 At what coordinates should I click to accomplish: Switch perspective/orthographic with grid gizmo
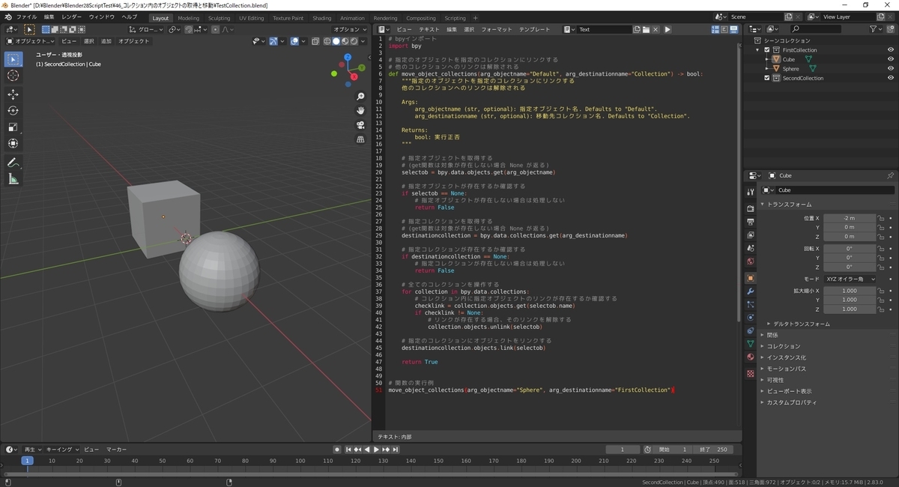[360, 139]
